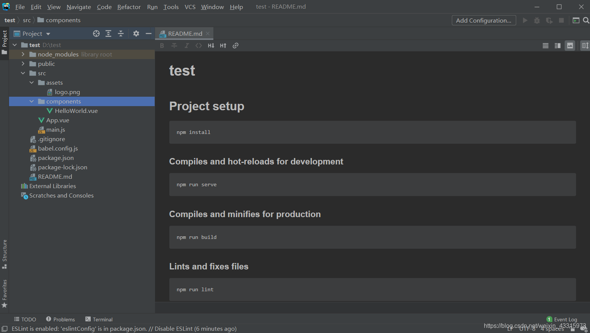Click the Add Configuration button
Viewport: 590px width, 333px height.
click(484, 20)
